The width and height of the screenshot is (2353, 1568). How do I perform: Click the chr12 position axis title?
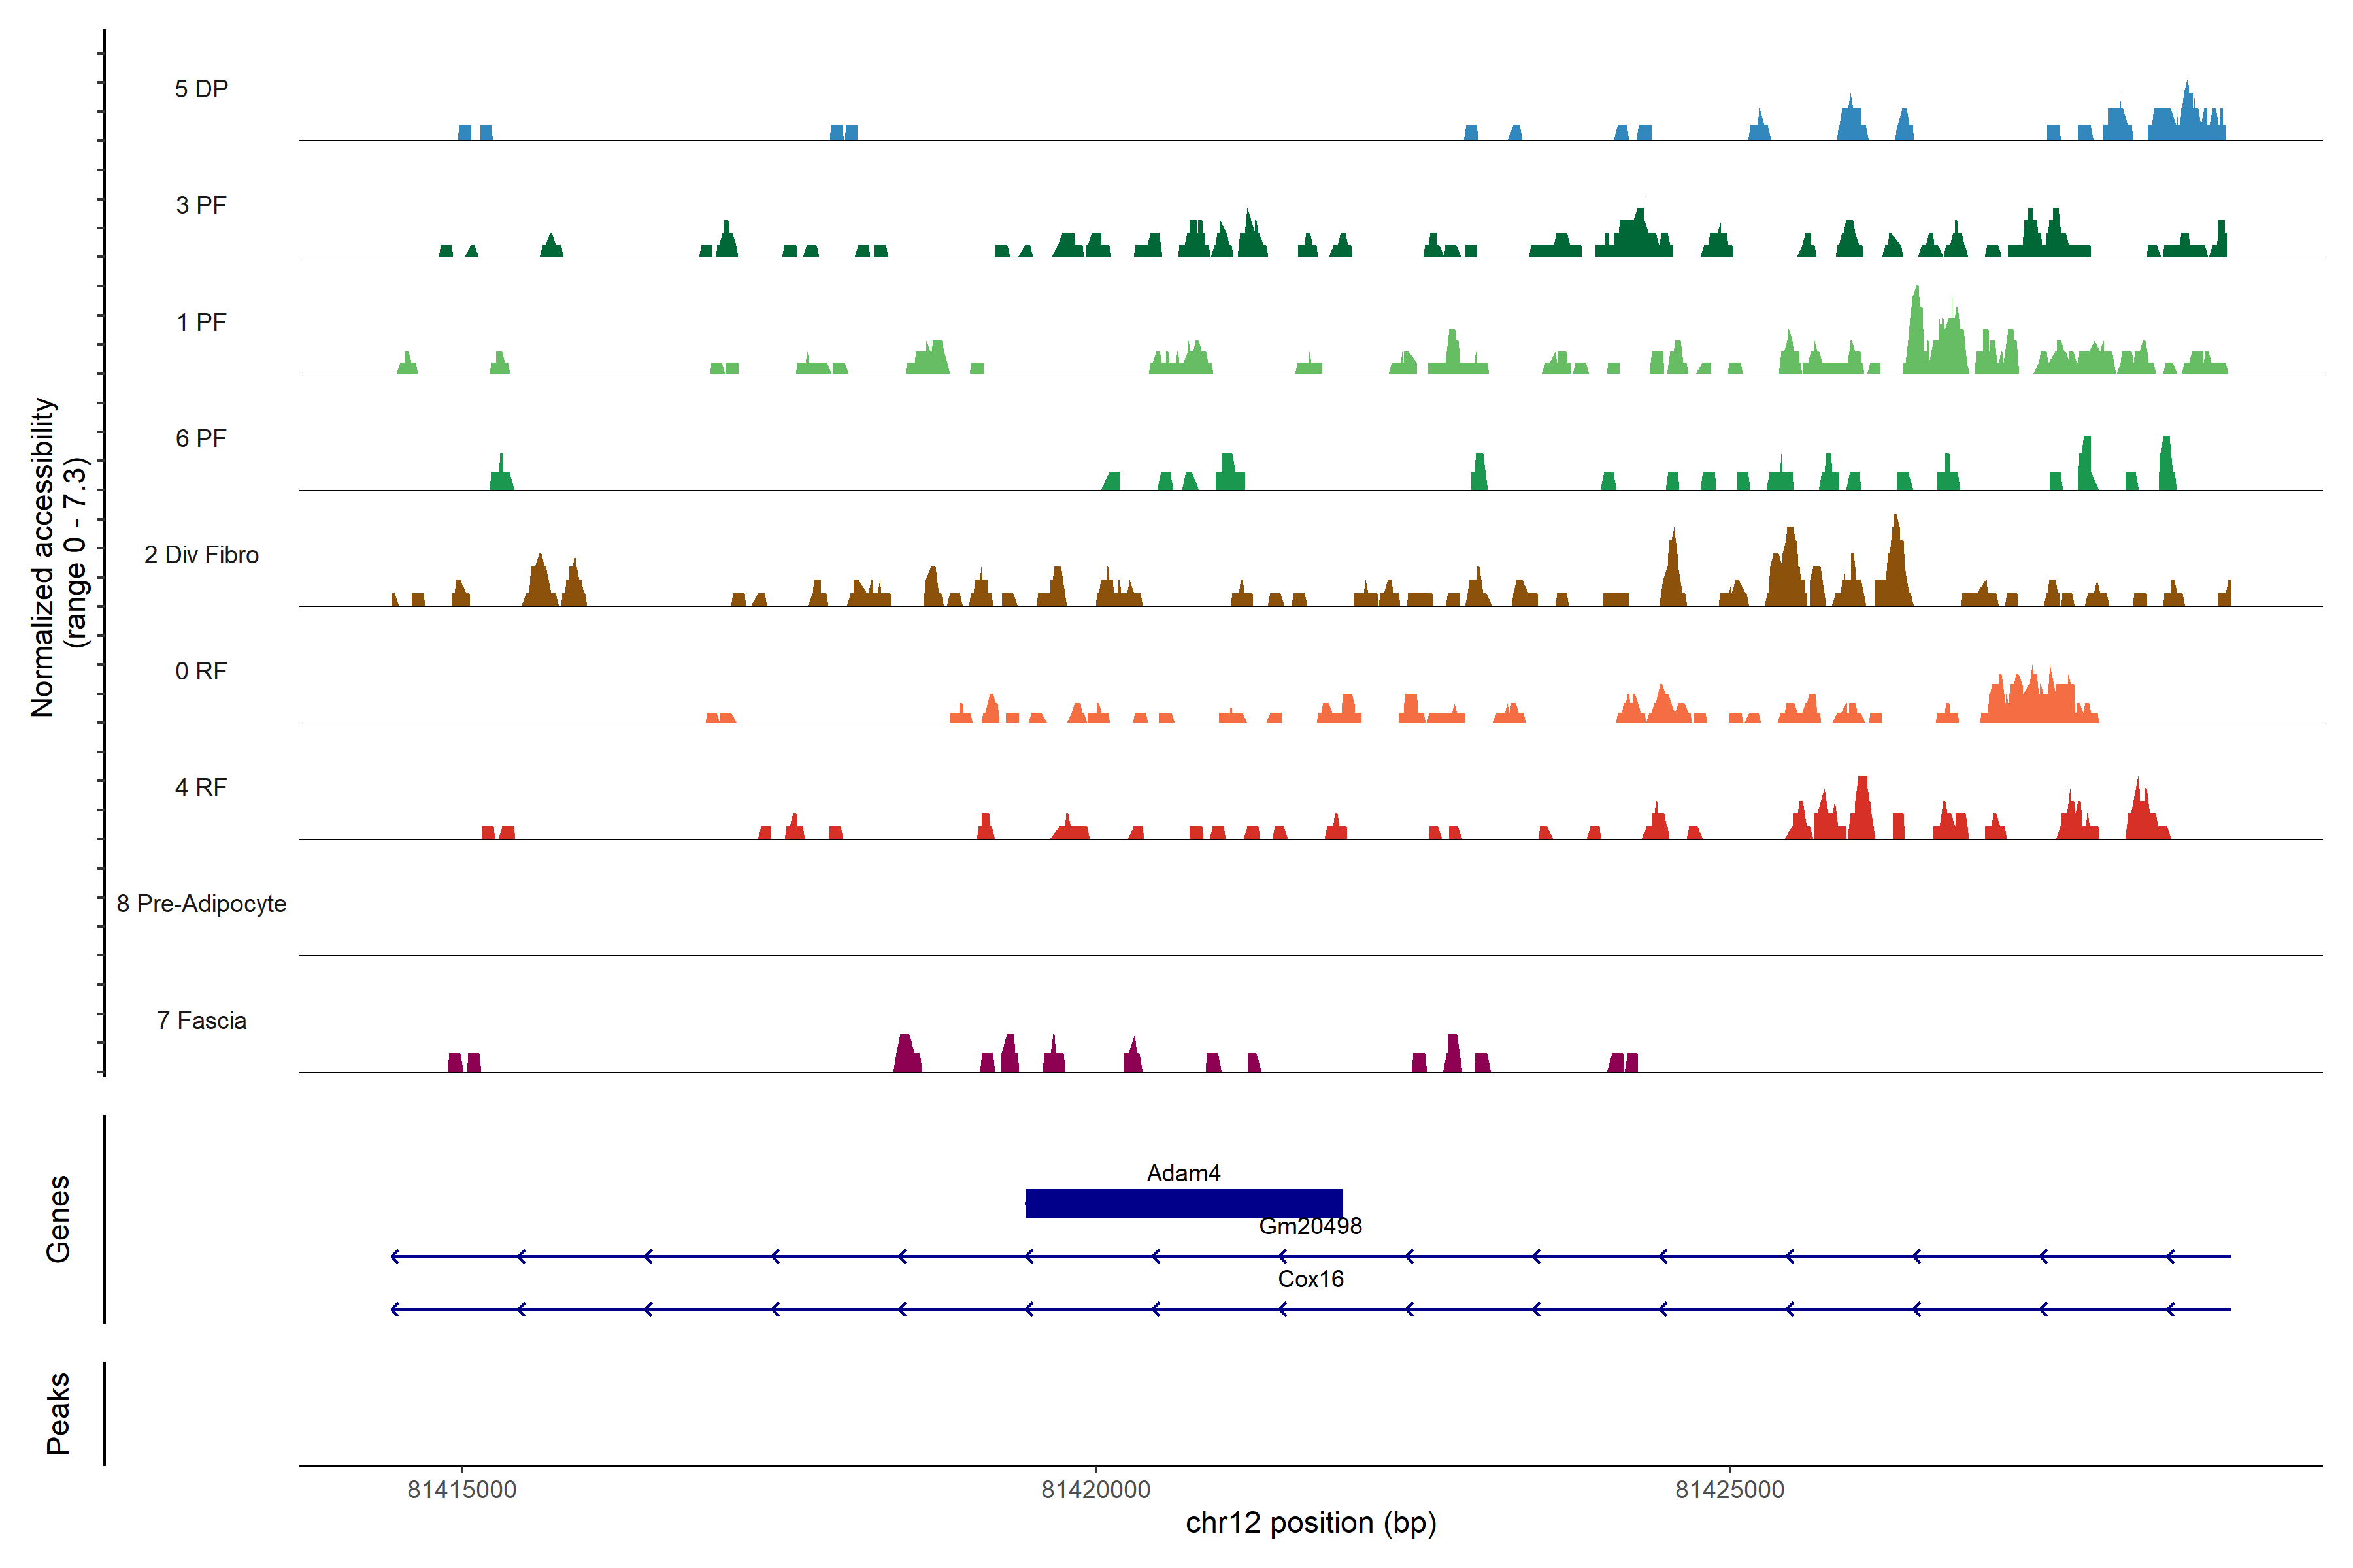pos(1310,1523)
